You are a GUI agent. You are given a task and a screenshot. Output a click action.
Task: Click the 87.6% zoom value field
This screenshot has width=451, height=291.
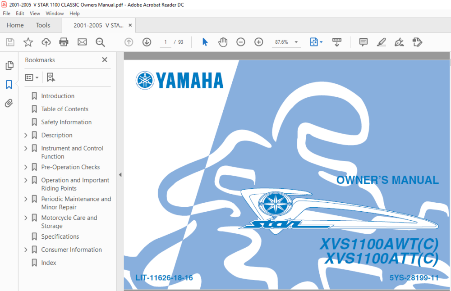coord(281,42)
